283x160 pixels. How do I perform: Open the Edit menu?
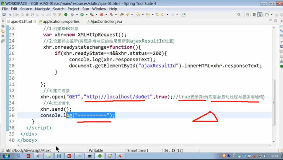(14, 9)
